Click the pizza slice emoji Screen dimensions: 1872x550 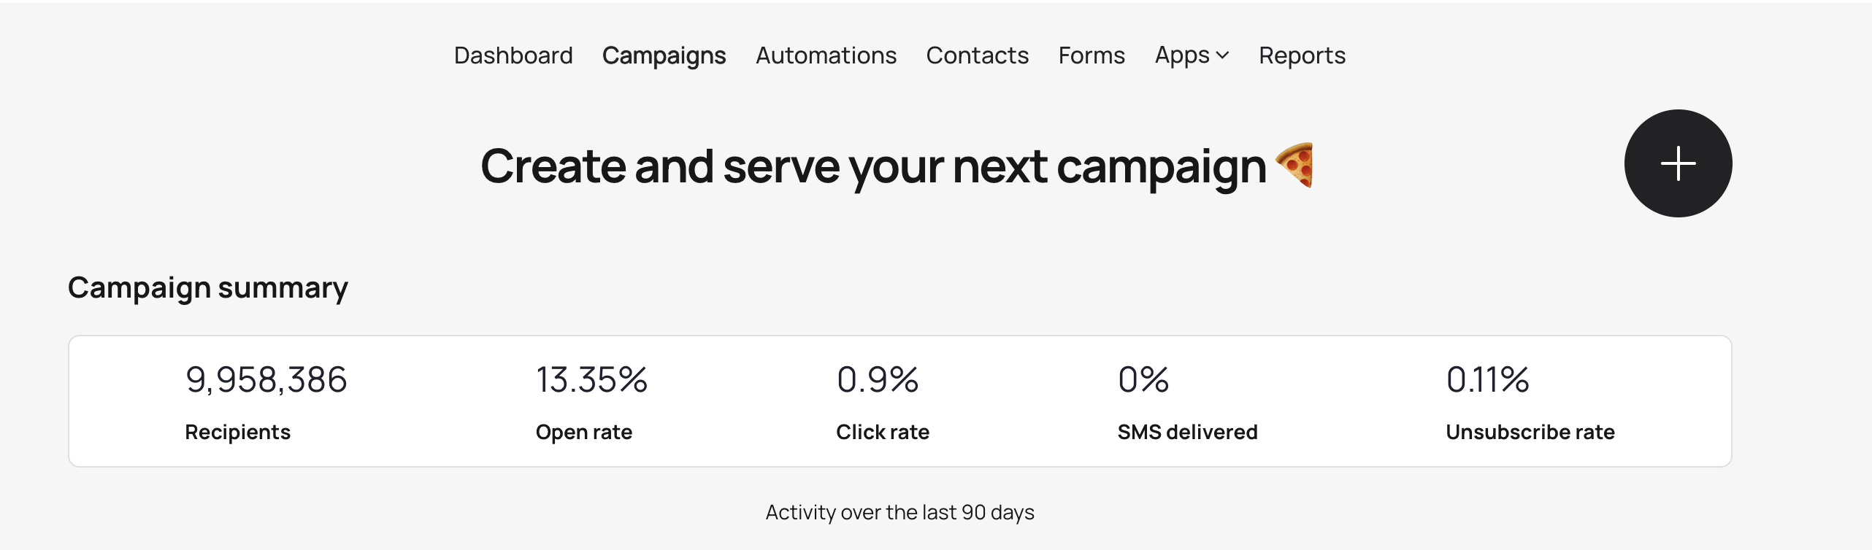[1295, 165]
